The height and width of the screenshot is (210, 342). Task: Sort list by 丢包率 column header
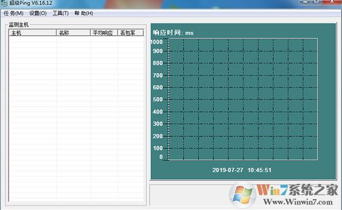130,33
